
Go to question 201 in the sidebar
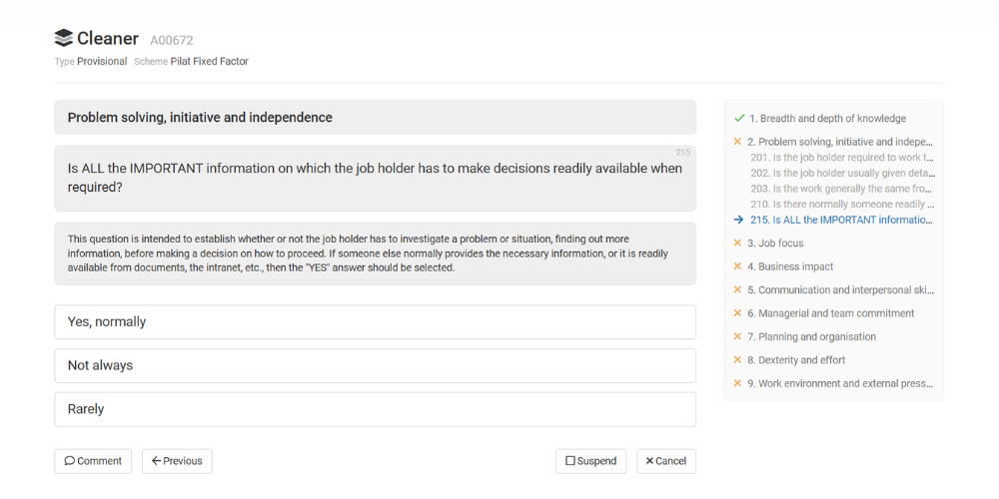841,158
